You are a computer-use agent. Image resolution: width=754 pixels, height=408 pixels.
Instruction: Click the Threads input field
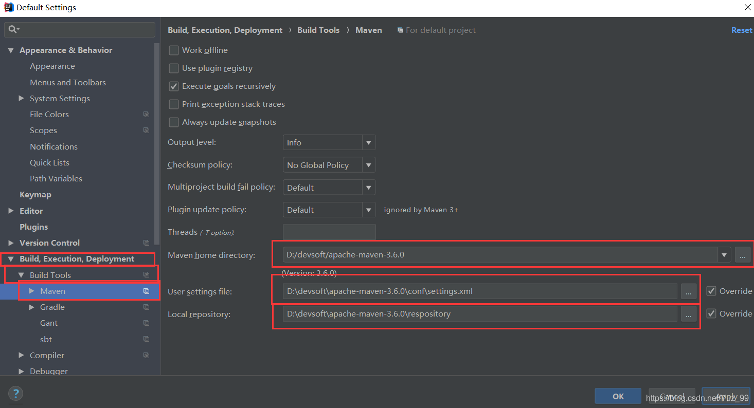point(329,232)
